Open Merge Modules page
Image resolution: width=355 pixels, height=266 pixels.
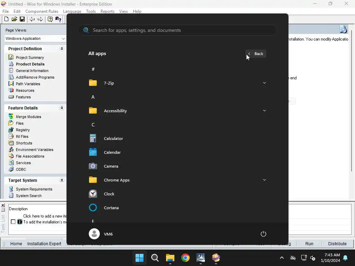[28, 117]
